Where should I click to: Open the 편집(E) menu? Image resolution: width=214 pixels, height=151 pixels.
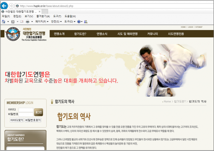pyautogui.click(x=17, y=16)
